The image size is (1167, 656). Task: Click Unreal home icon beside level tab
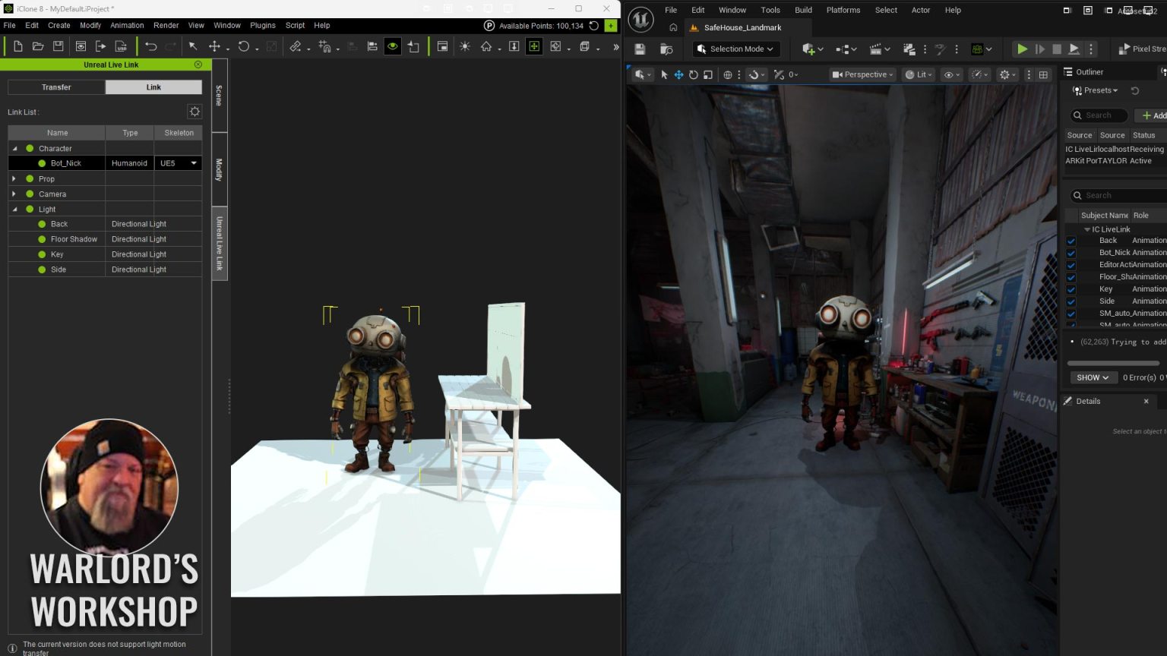click(x=673, y=27)
